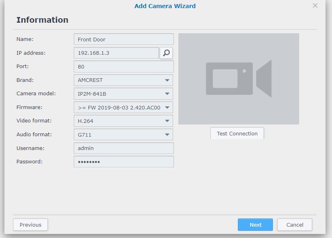Click the 'Video format:' label

[x=34, y=120]
